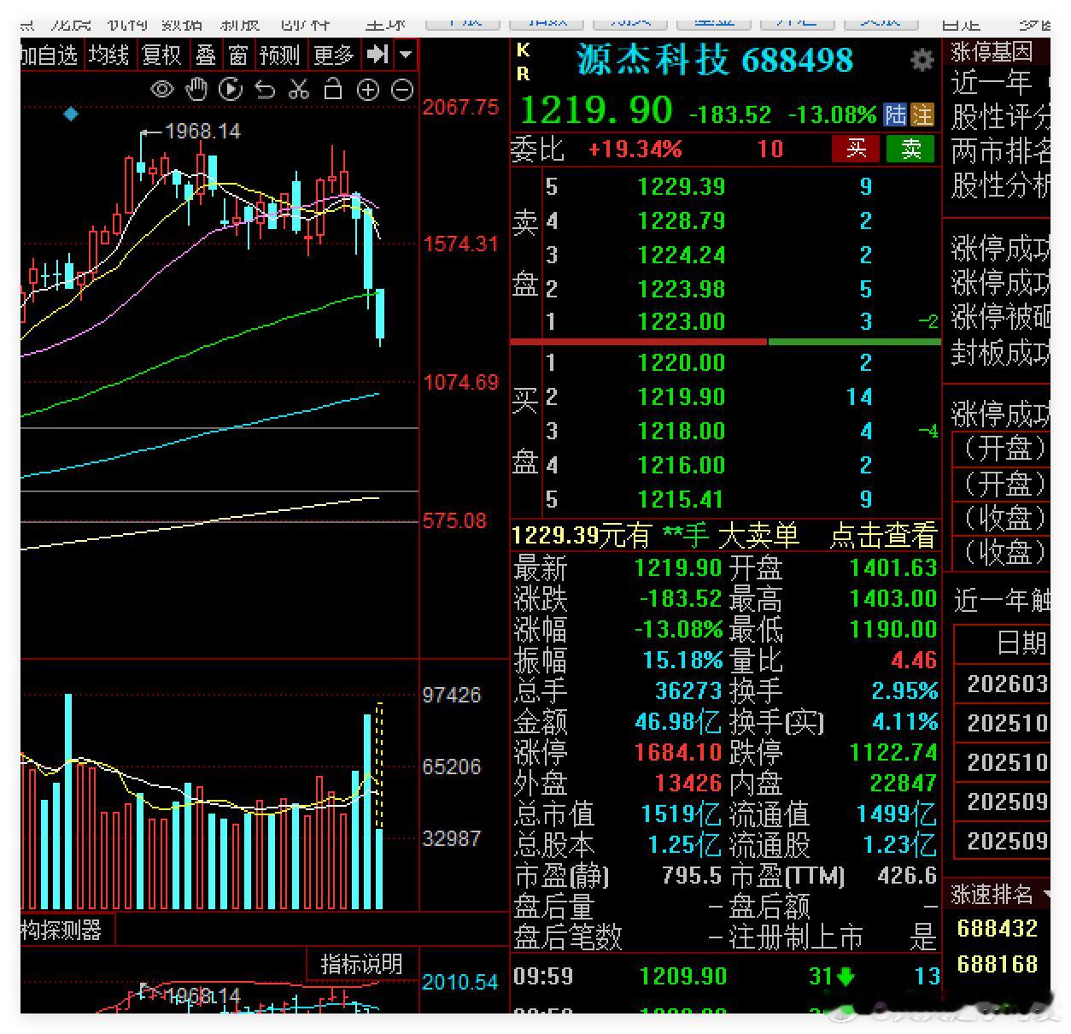Click the jump-to-end arrow icon in toolbar
Viewport: 1071px width, 1034px height.
377,56
